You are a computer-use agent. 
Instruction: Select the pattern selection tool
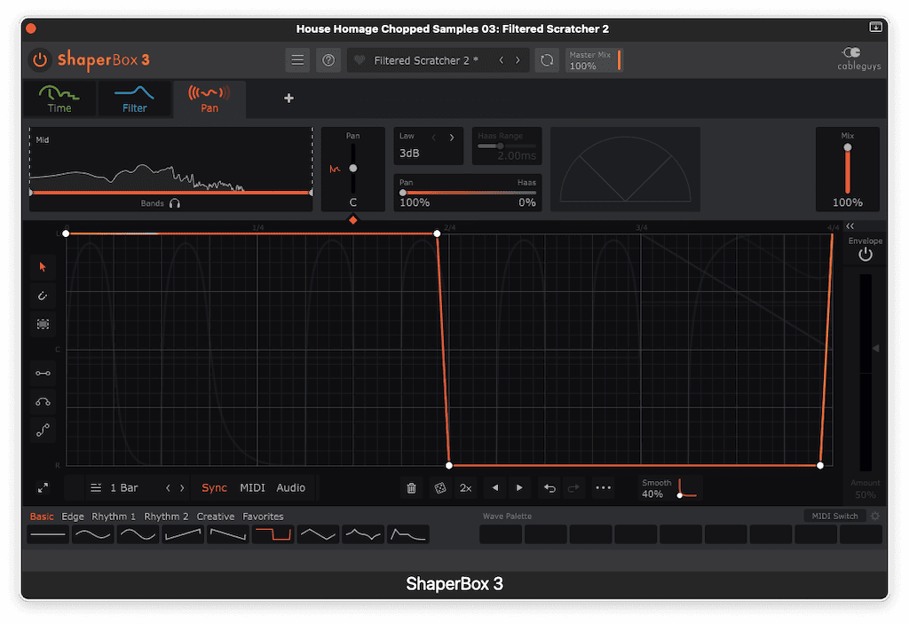42,324
